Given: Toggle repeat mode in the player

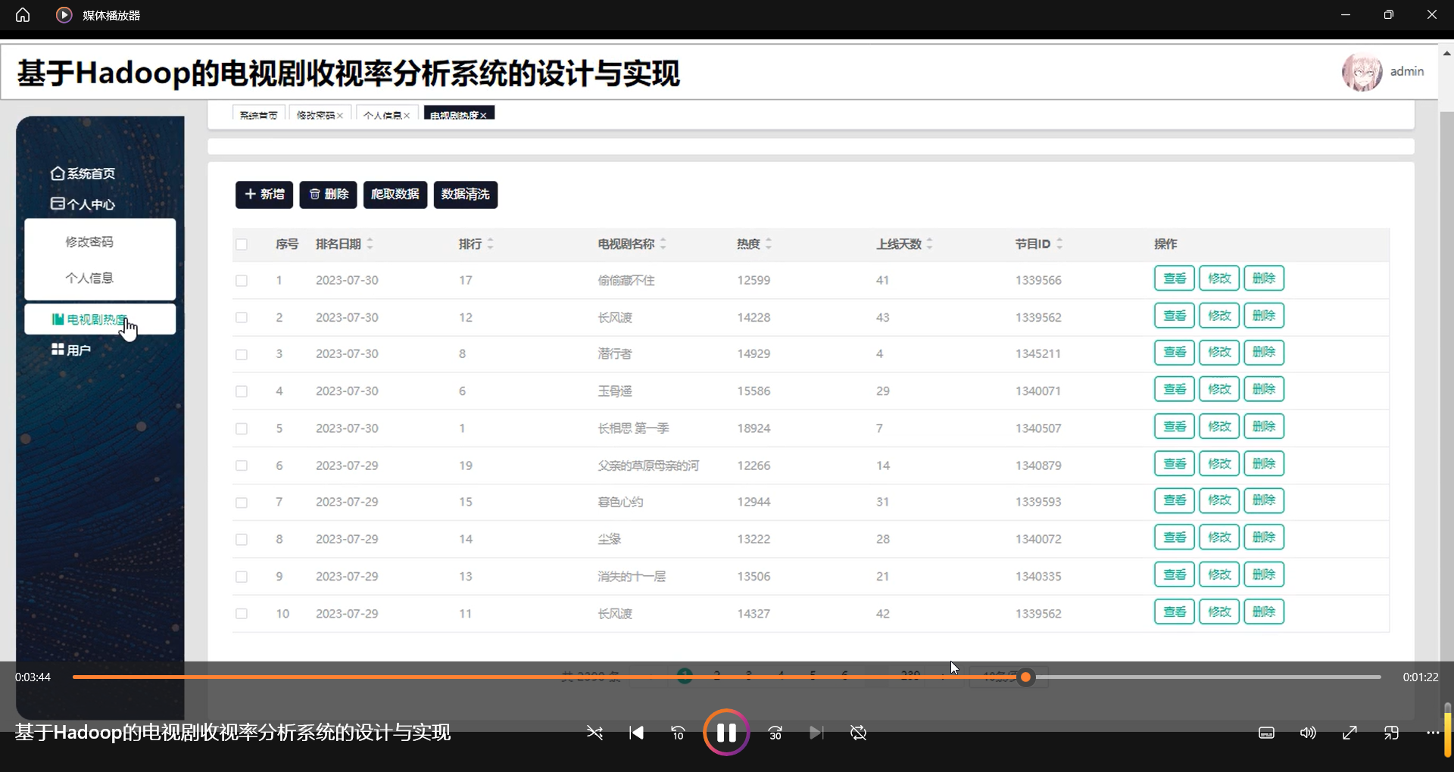Looking at the screenshot, I should [x=858, y=733].
